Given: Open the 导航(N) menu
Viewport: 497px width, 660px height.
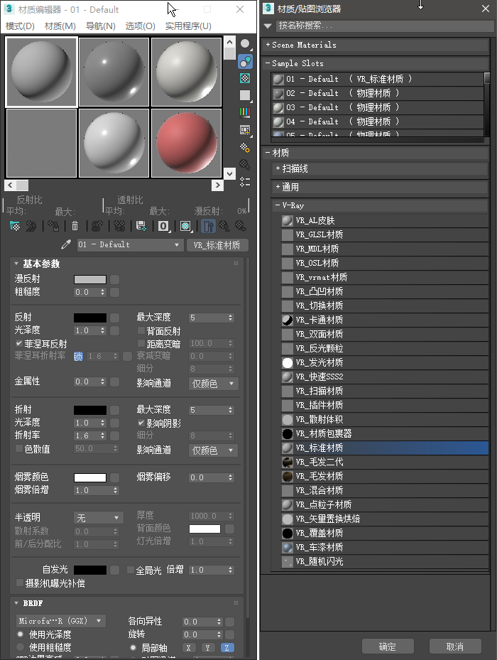Looking at the screenshot, I should pos(100,26).
